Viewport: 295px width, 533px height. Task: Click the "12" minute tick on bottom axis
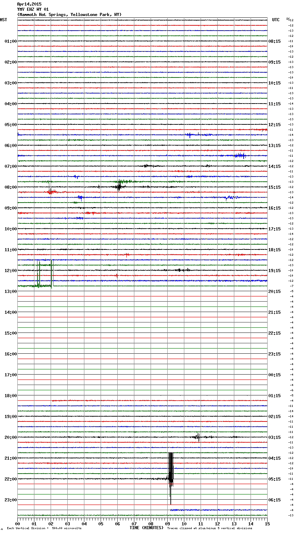pyautogui.click(x=217, y=524)
